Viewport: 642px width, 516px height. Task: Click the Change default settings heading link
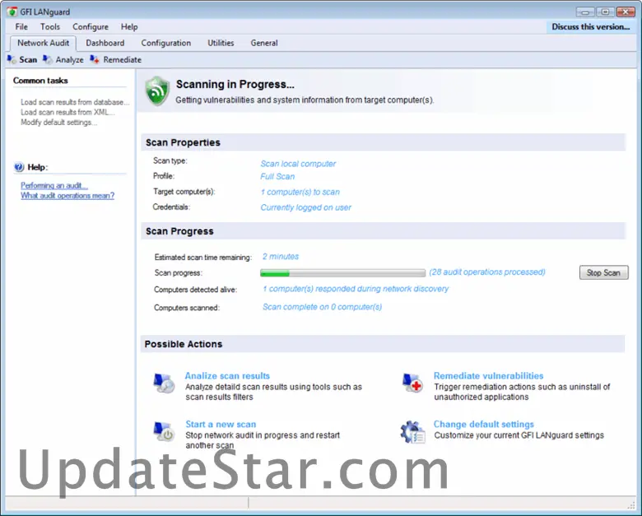[x=483, y=425]
